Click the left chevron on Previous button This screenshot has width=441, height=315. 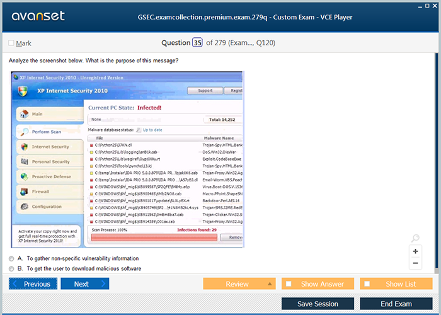coord(15,283)
